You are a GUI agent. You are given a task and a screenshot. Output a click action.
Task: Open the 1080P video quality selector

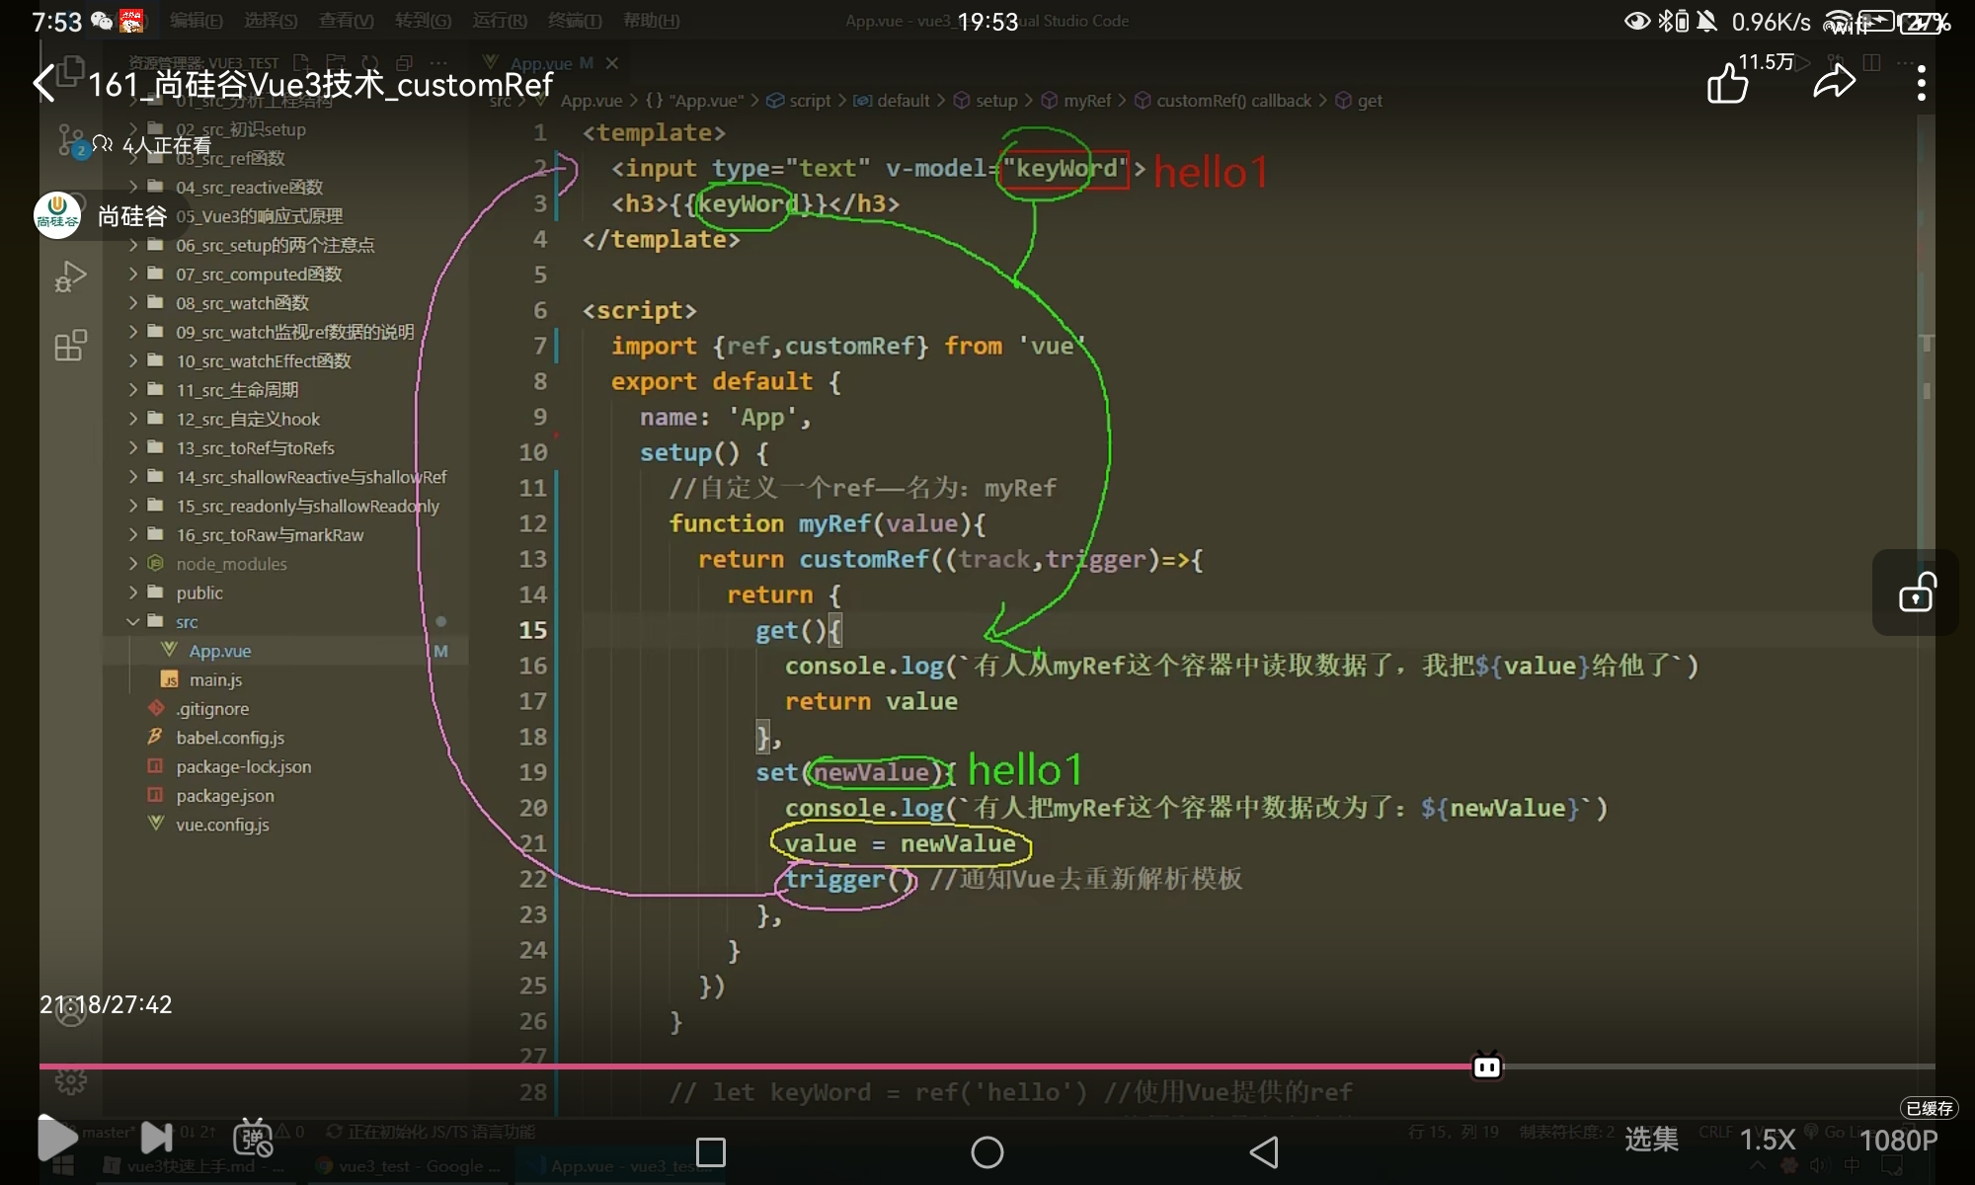tap(1898, 1141)
